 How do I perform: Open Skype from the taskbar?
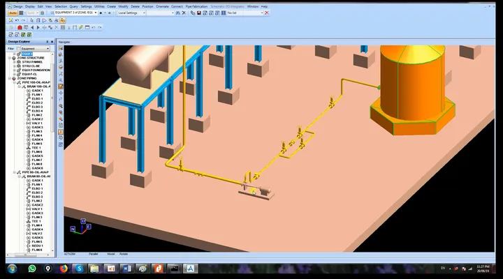79,269
